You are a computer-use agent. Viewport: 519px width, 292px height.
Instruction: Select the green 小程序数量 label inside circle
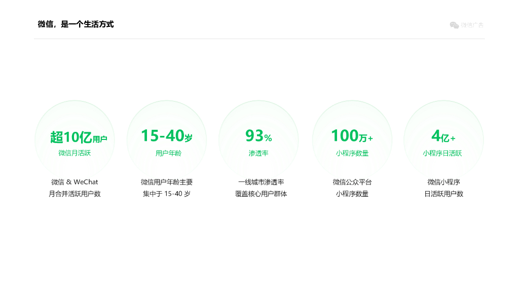(352, 153)
